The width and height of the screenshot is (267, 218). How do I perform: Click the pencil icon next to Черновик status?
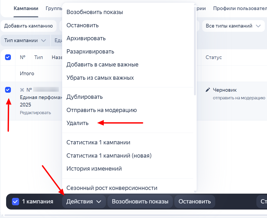coord(208,90)
